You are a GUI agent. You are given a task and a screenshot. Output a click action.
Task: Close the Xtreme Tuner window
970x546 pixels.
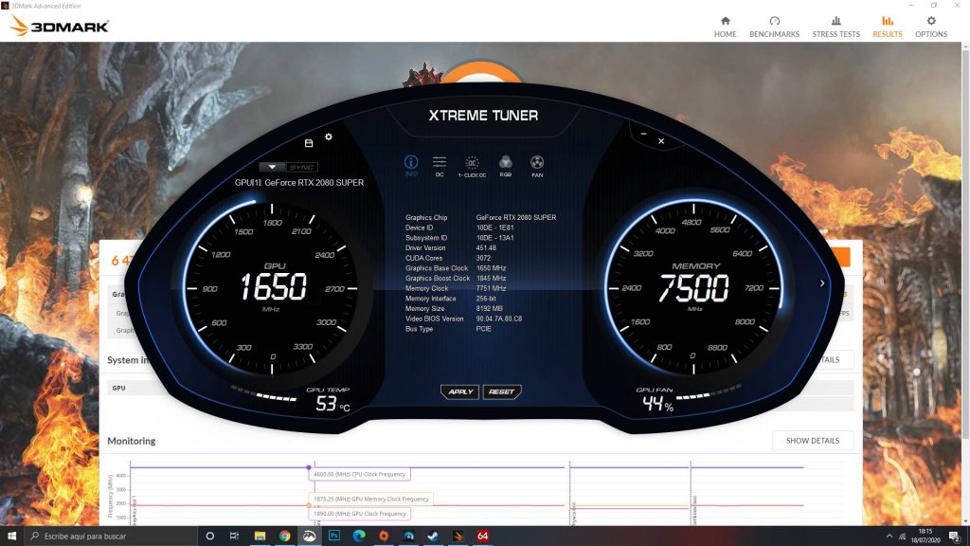pos(661,141)
